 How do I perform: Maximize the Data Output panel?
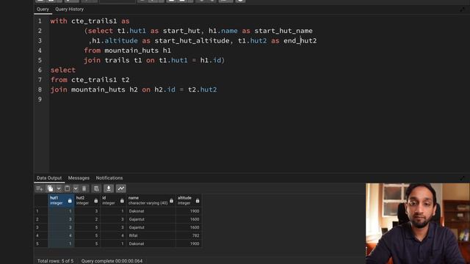463,178
